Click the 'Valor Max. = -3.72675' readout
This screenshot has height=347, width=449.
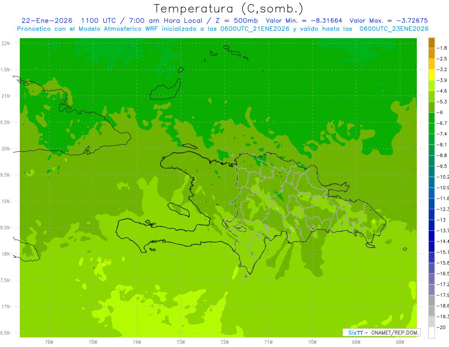coord(388,21)
